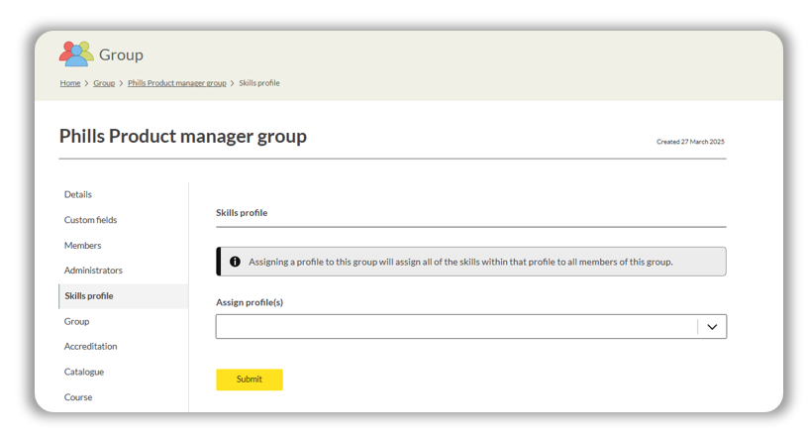808x437 pixels.
Task: Click inside the Assign profile(s) select field
Action: point(455,327)
